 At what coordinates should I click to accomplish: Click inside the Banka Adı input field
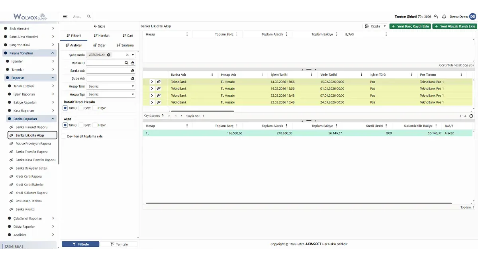tap(108, 70)
